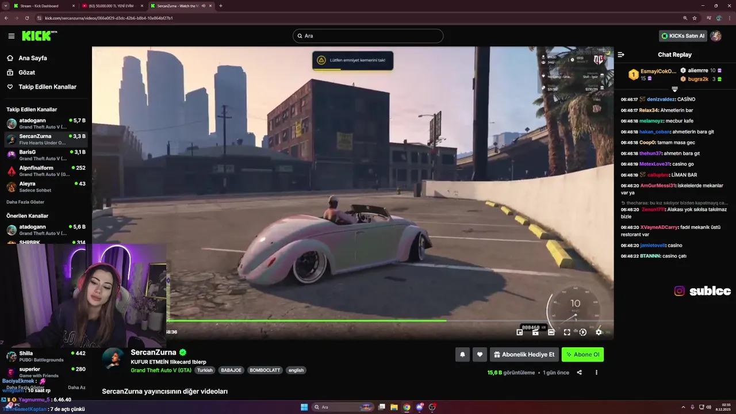736x414 pixels.
Task: Toggle notifications bell for SercanZurna
Action: click(462, 355)
